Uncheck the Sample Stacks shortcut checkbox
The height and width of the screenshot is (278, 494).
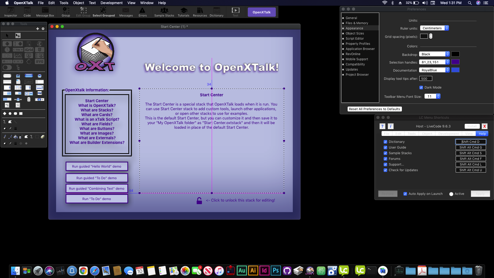(385, 153)
